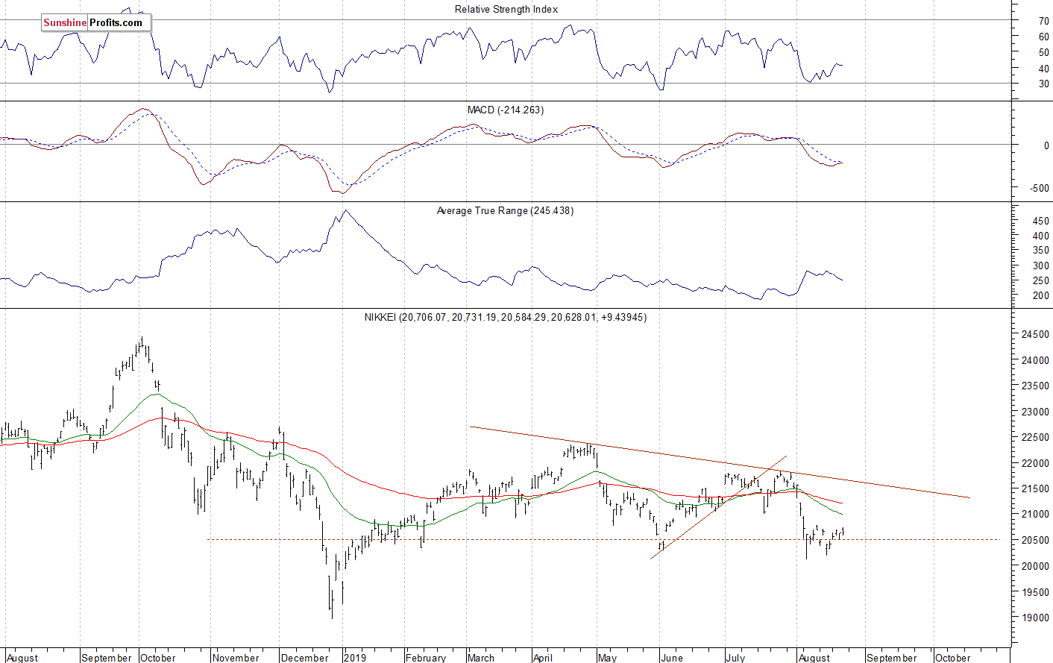The height and width of the screenshot is (663, 1053).
Task: Click the RSI 50 axis value
Action: click(1044, 53)
